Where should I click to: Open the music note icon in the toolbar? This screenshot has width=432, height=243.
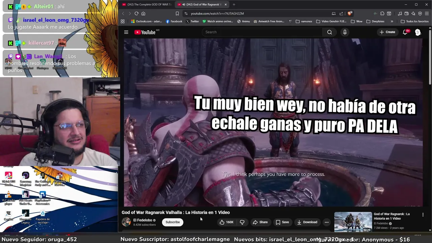click(400, 13)
